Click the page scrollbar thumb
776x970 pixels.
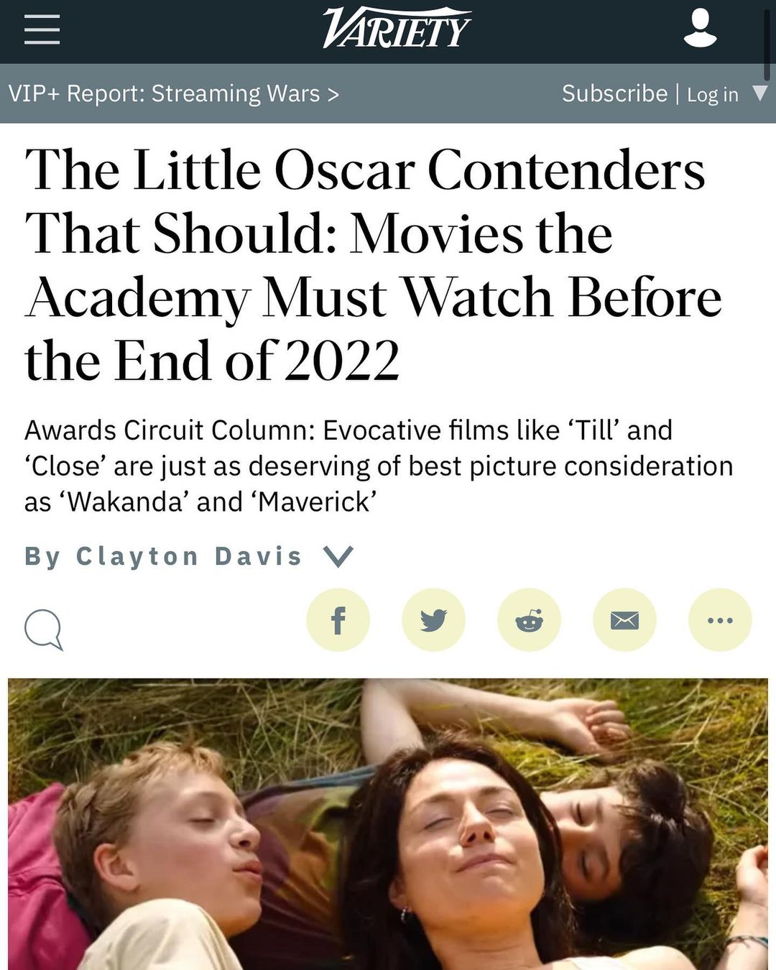[767, 41]
